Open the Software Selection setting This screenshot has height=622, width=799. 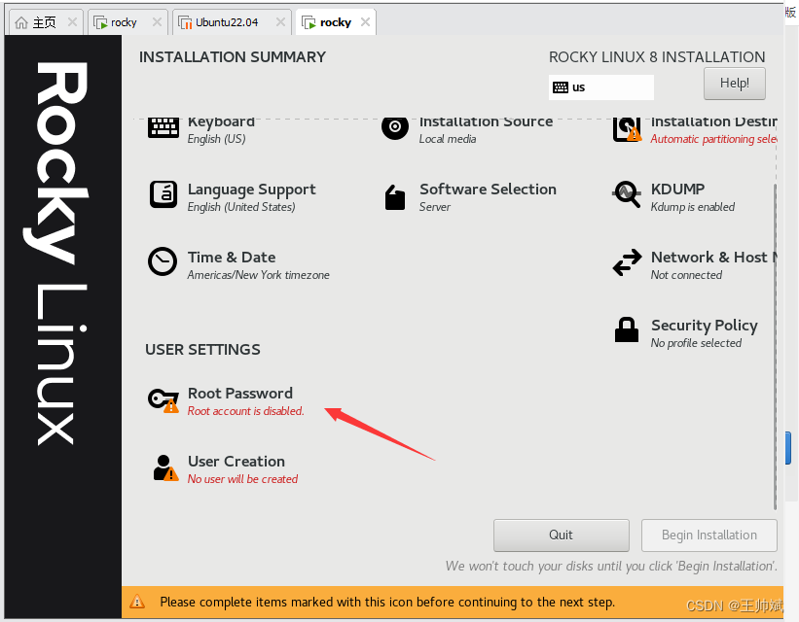click(x=469, y=197)
